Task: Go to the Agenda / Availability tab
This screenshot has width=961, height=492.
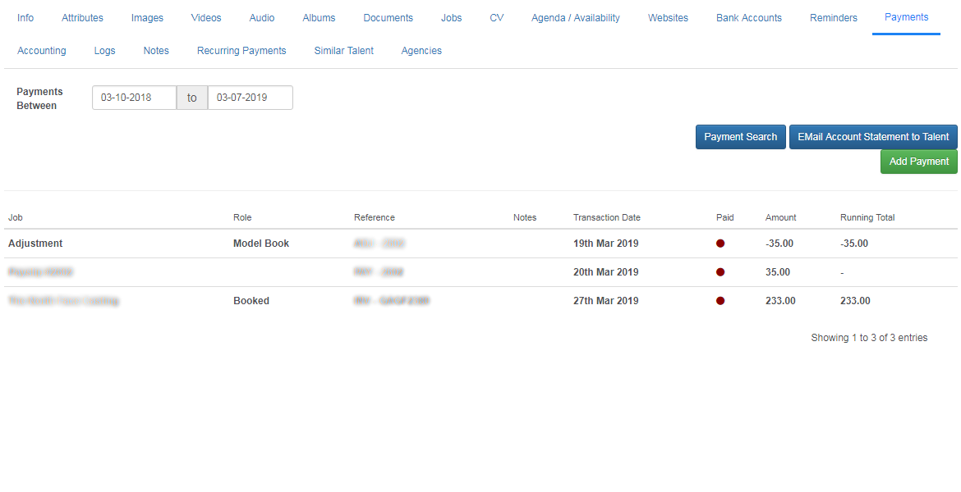Action: 575,18
